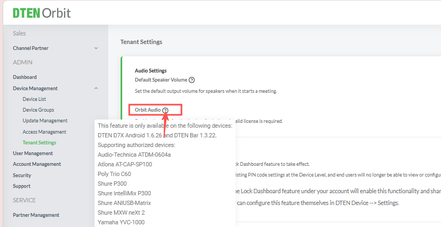Viewport: 441px width, 227px height.
Task: Collapse the Device Management section chevron
Action: pos(96,88)
